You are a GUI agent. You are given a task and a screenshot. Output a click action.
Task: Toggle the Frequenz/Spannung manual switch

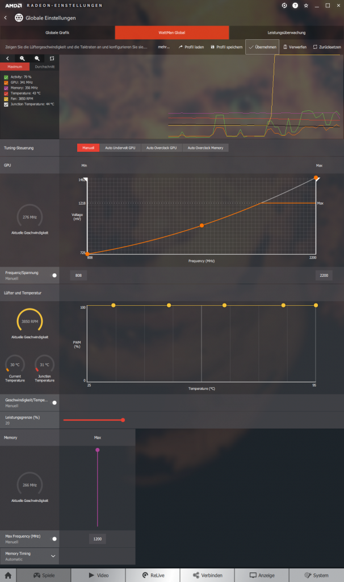pyautogui.click(x=53, y=276)
